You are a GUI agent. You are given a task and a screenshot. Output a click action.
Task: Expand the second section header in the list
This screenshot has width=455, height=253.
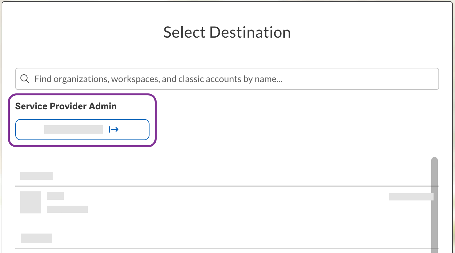[x=36, y=238]
